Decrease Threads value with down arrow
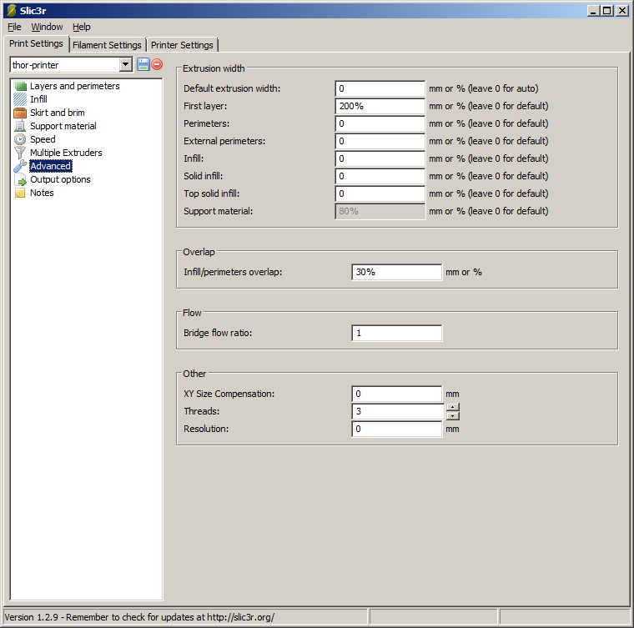 point(452,415)
